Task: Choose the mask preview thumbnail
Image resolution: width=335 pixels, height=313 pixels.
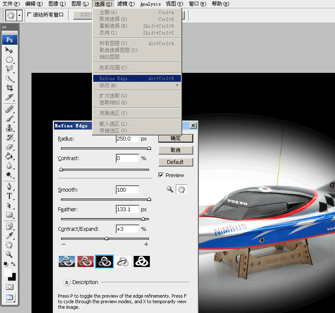Action: tap(142, 261)
